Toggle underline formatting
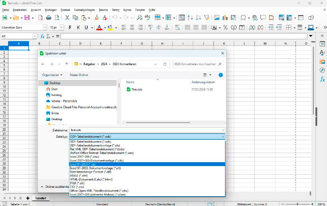 (x=86, y=27)
